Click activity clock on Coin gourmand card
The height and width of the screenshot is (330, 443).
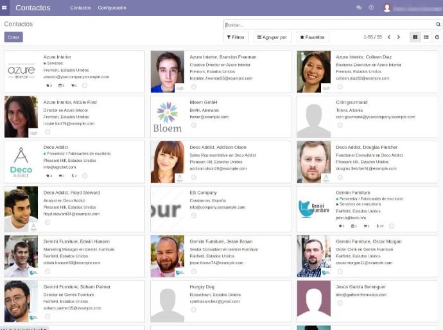pyautogui.click(x=340, y=125)
